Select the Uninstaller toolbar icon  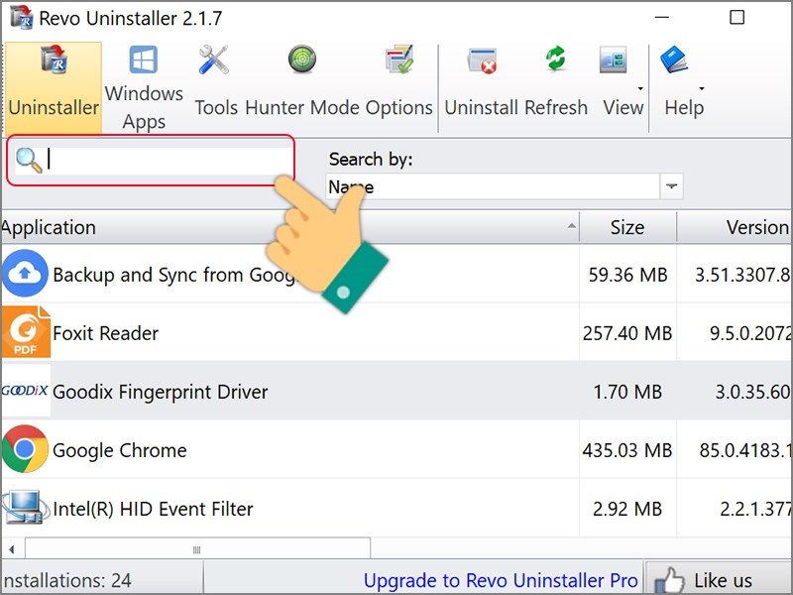click(x=53, y=62)
